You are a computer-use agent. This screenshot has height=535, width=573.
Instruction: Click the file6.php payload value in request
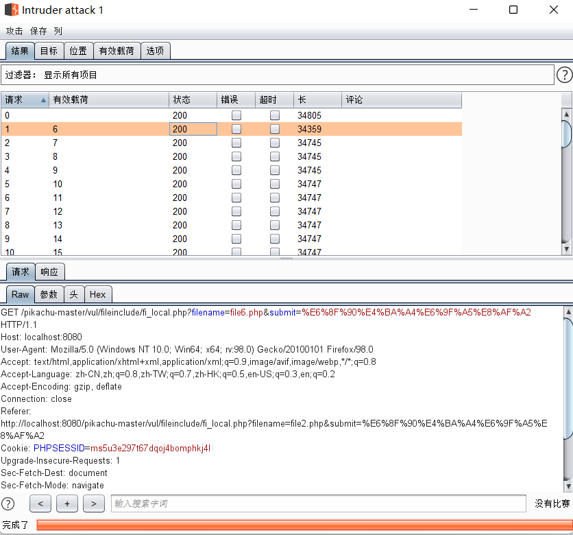246,312
